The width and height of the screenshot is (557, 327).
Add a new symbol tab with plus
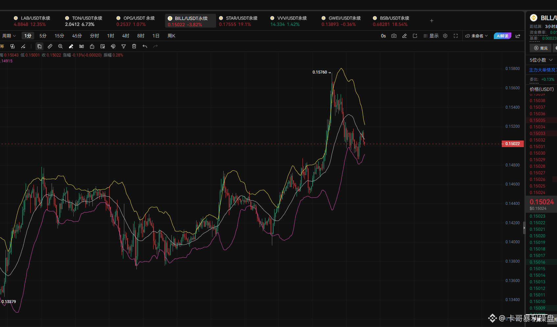(432, 21)
